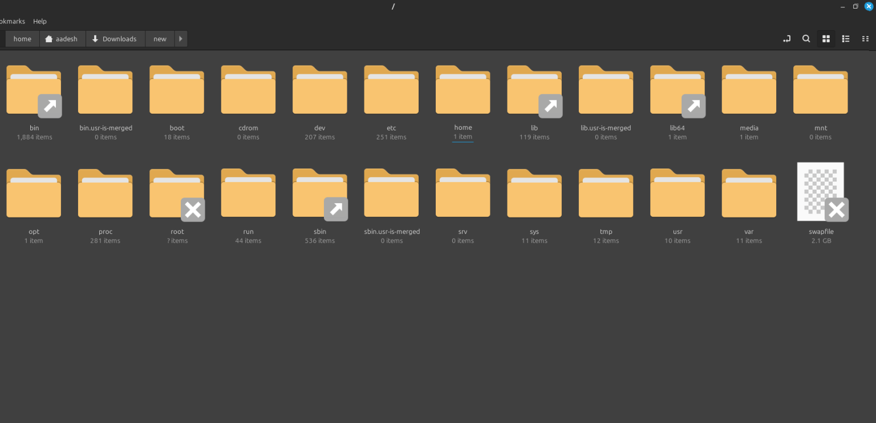Open the Help menu

click(x=40, y=21)
